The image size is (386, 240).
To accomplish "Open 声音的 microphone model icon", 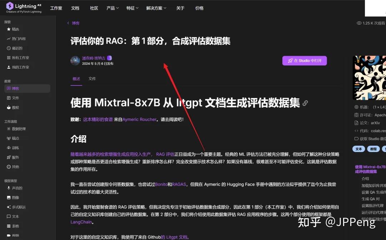I will (x=8, y=188).
